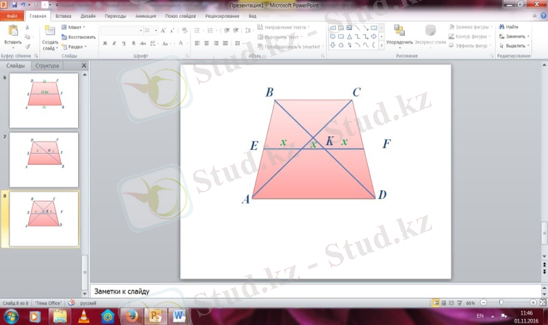Switch to the Структура pane tab
This screenshot has height=325, width=548.
tap(47, 66)
